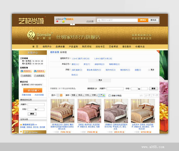Click the 搜索 button in the filter bar
Screen dimensions: 179x151
point(154,89)
